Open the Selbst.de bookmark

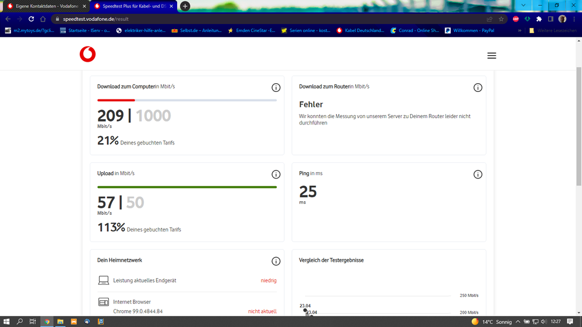196,30
